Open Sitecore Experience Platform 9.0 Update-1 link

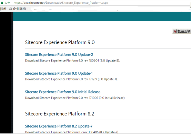coord(59,73)
